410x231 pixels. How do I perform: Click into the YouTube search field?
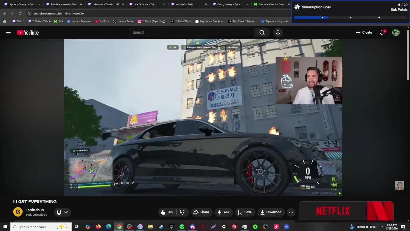point(192,32)
